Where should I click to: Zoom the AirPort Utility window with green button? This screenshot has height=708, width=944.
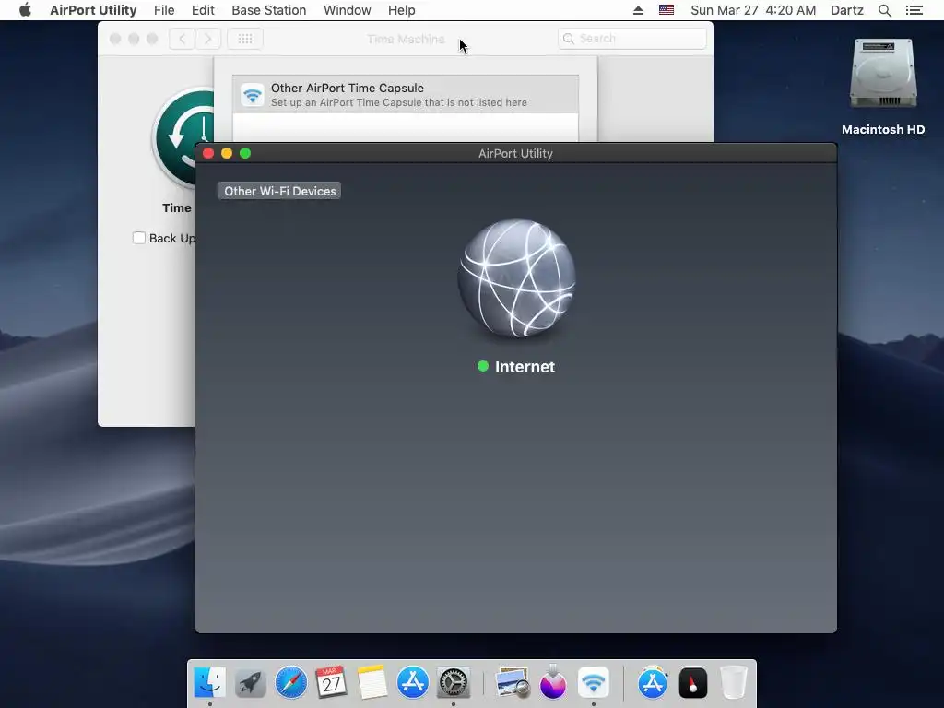pos(245,153)
